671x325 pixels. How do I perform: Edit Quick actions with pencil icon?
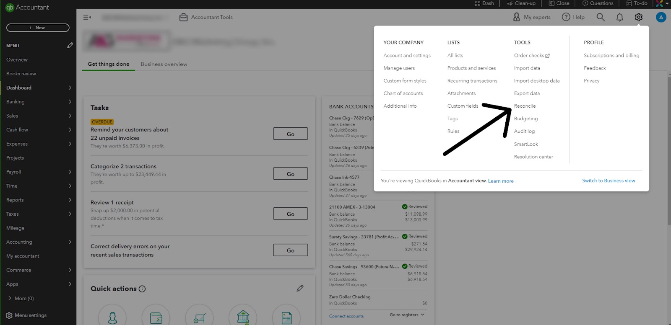(300, 288)
